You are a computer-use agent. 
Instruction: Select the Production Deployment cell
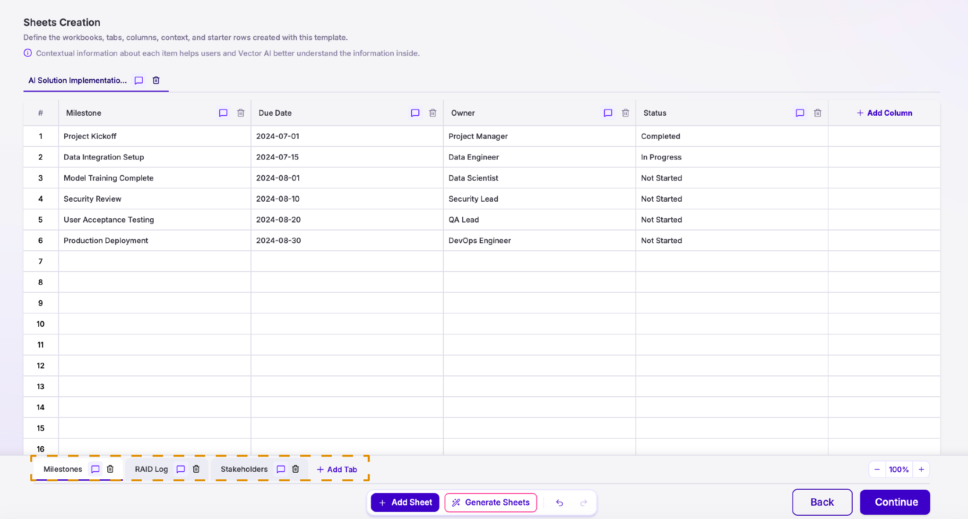[155, 240]
